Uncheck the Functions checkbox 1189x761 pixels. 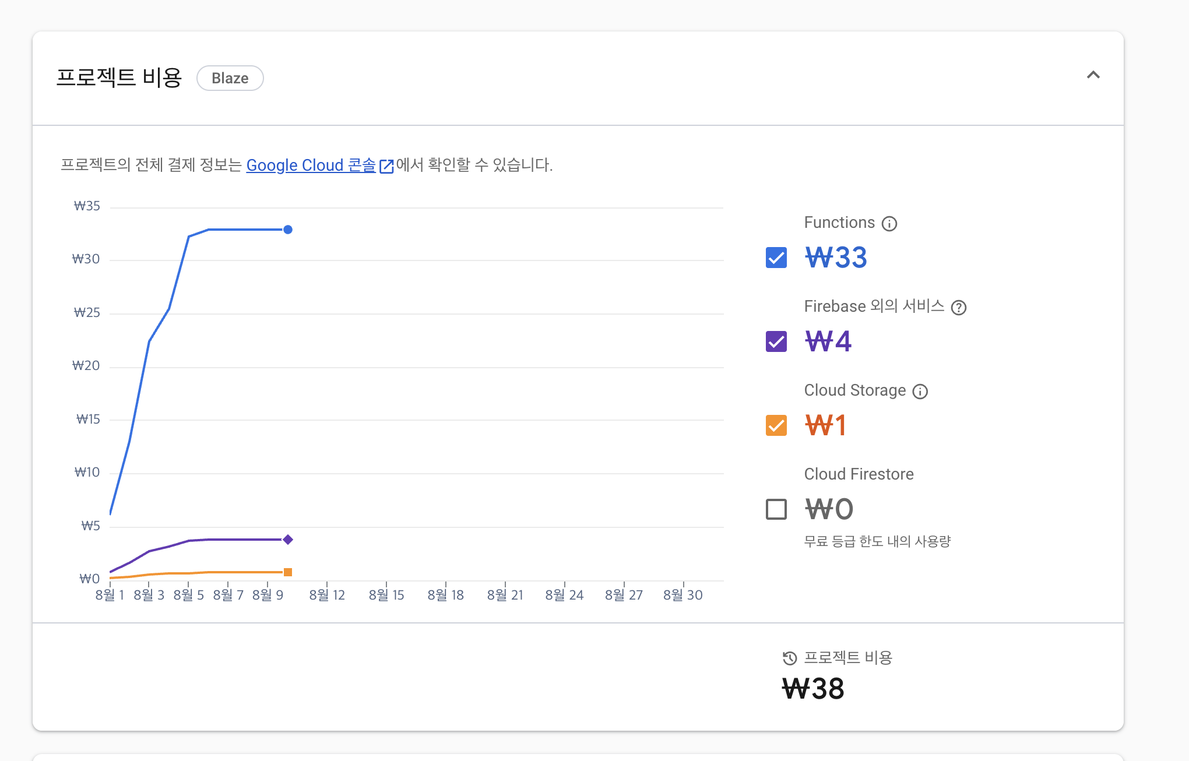coord(776,258)
